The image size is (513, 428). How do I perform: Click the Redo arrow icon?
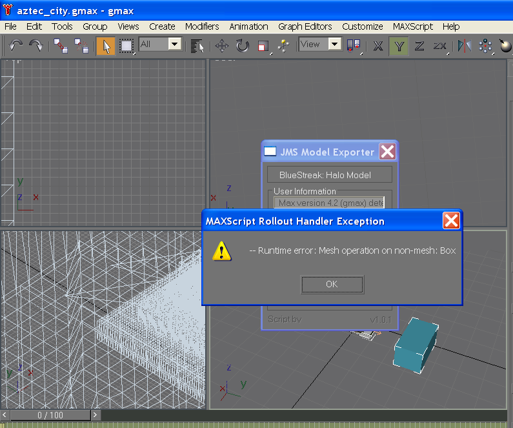(x=36, y=45)
